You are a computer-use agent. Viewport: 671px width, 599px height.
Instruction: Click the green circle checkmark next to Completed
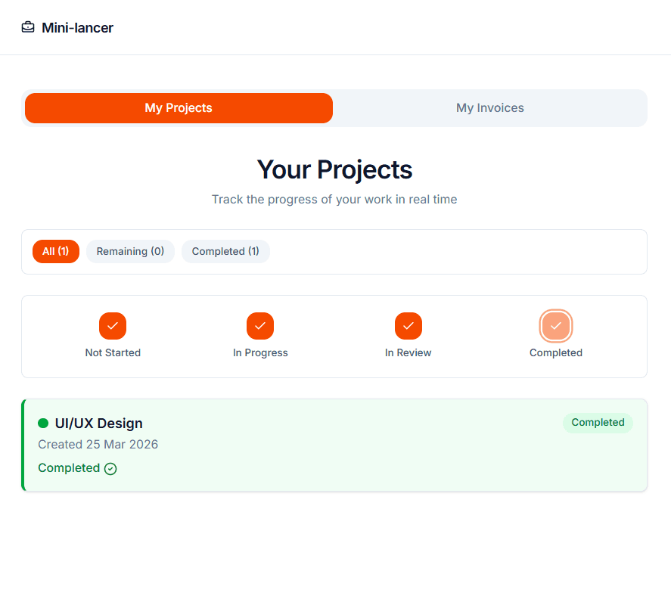click(110, 468)
